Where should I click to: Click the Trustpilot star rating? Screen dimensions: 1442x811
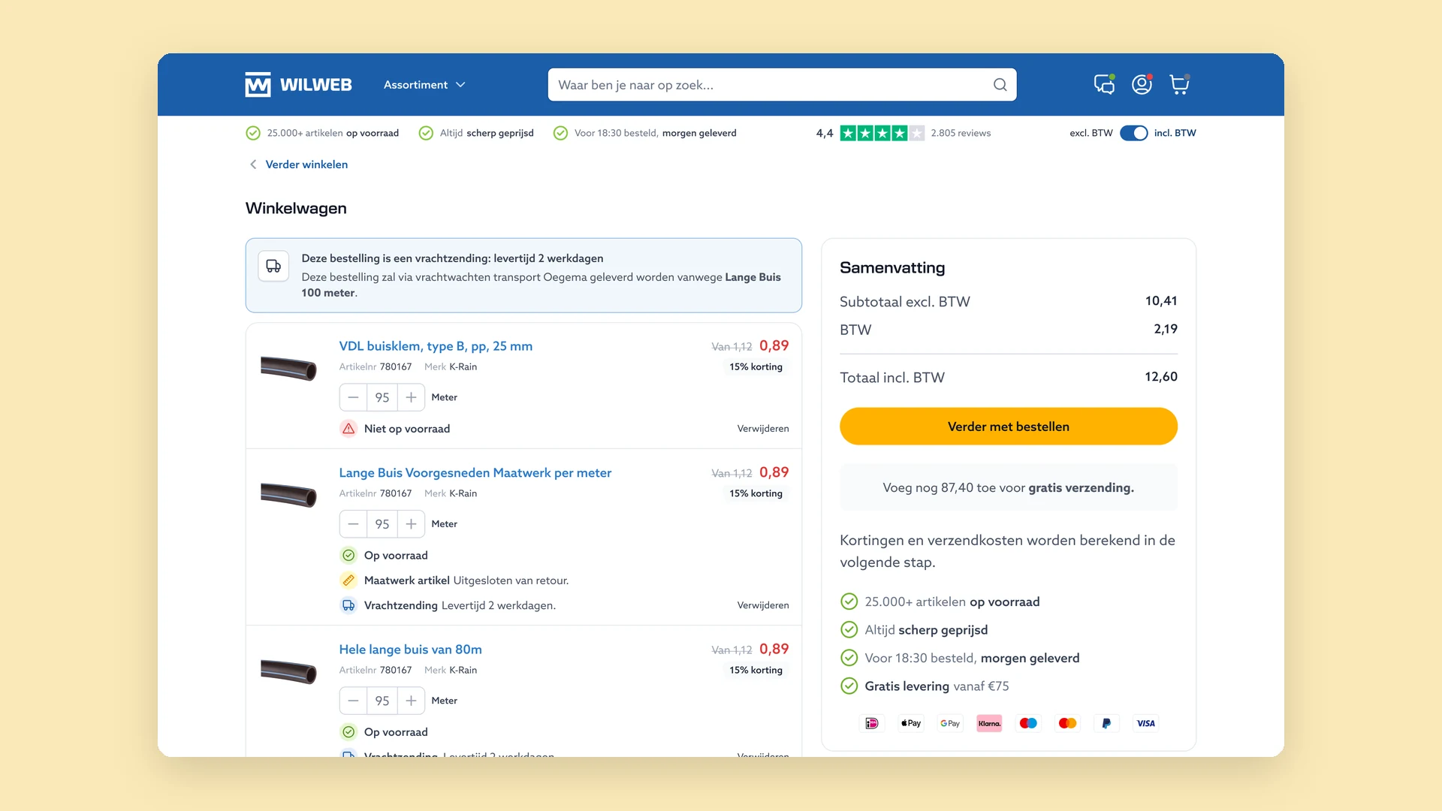pyautogui.click(x=882, y=133)
